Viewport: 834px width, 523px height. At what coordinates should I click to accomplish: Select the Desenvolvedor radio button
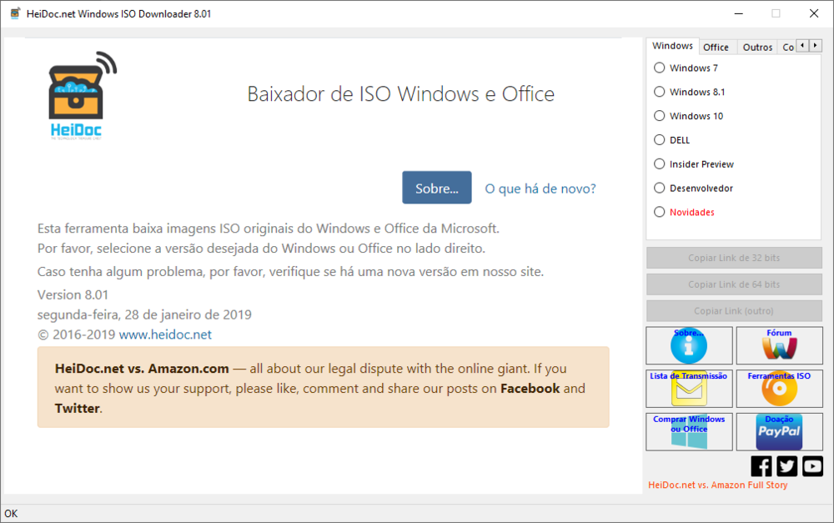(x=693, y=188)
